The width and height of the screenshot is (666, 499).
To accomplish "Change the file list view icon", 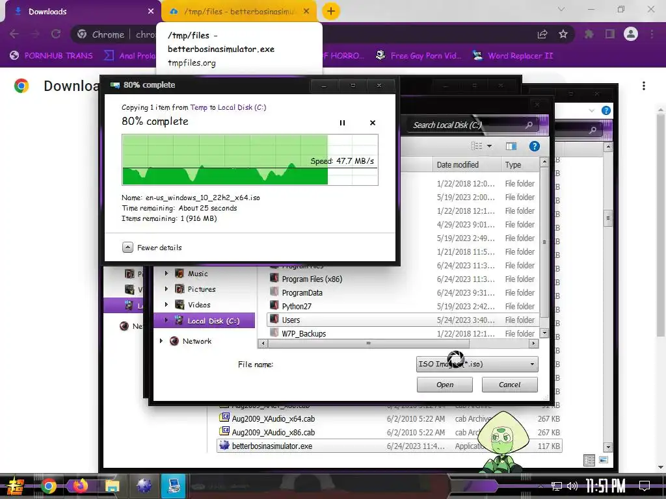I will tap(477, 146).
